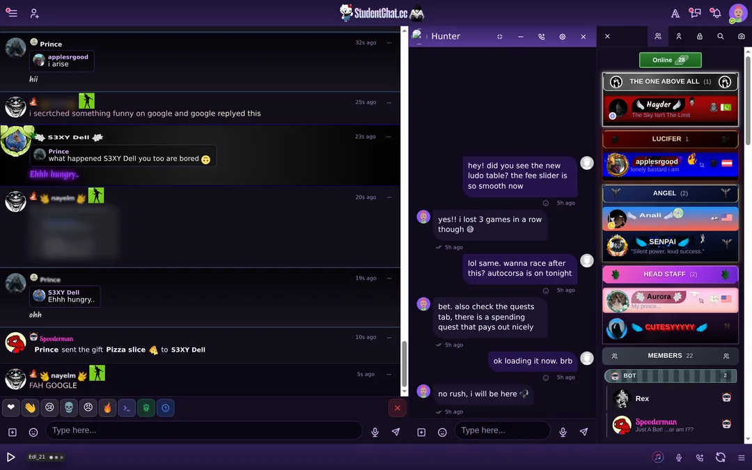The width and height of the screenshot is (752, 470).
Task: Select Aurora in the user list
Action: click(x=671, y=300)
